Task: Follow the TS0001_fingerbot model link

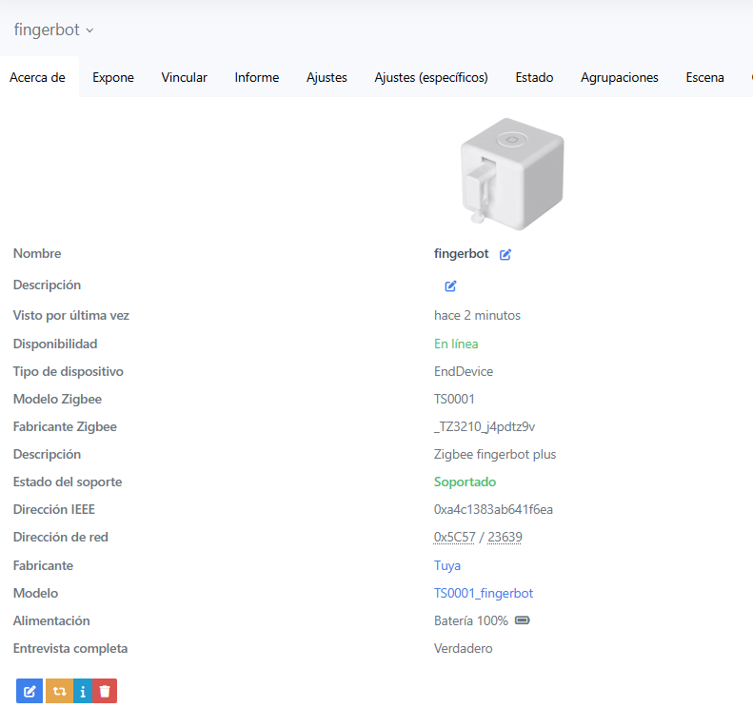Action: 484,593
